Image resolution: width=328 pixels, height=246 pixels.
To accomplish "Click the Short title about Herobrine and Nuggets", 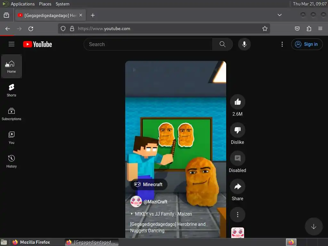I will (x=168, y=227).
